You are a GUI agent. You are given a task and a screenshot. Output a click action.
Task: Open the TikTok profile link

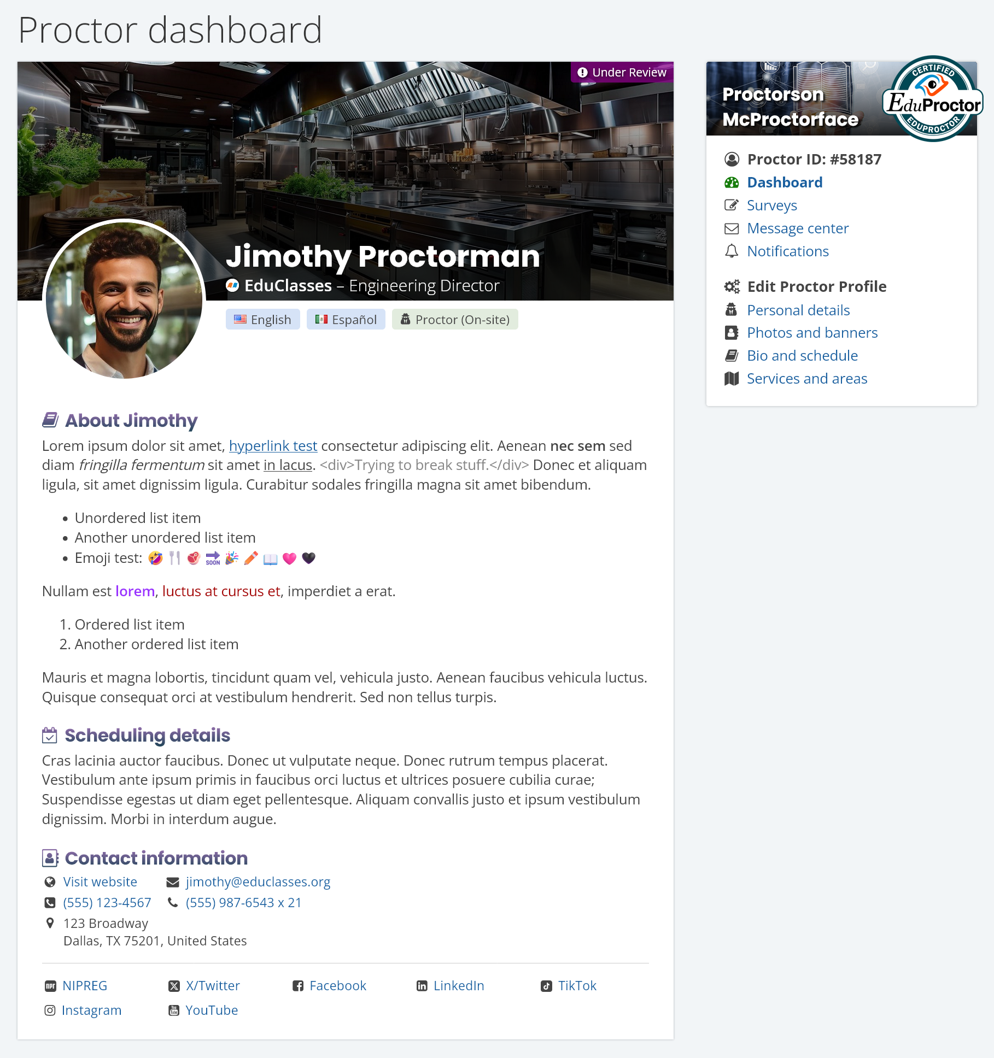[577, 986]
